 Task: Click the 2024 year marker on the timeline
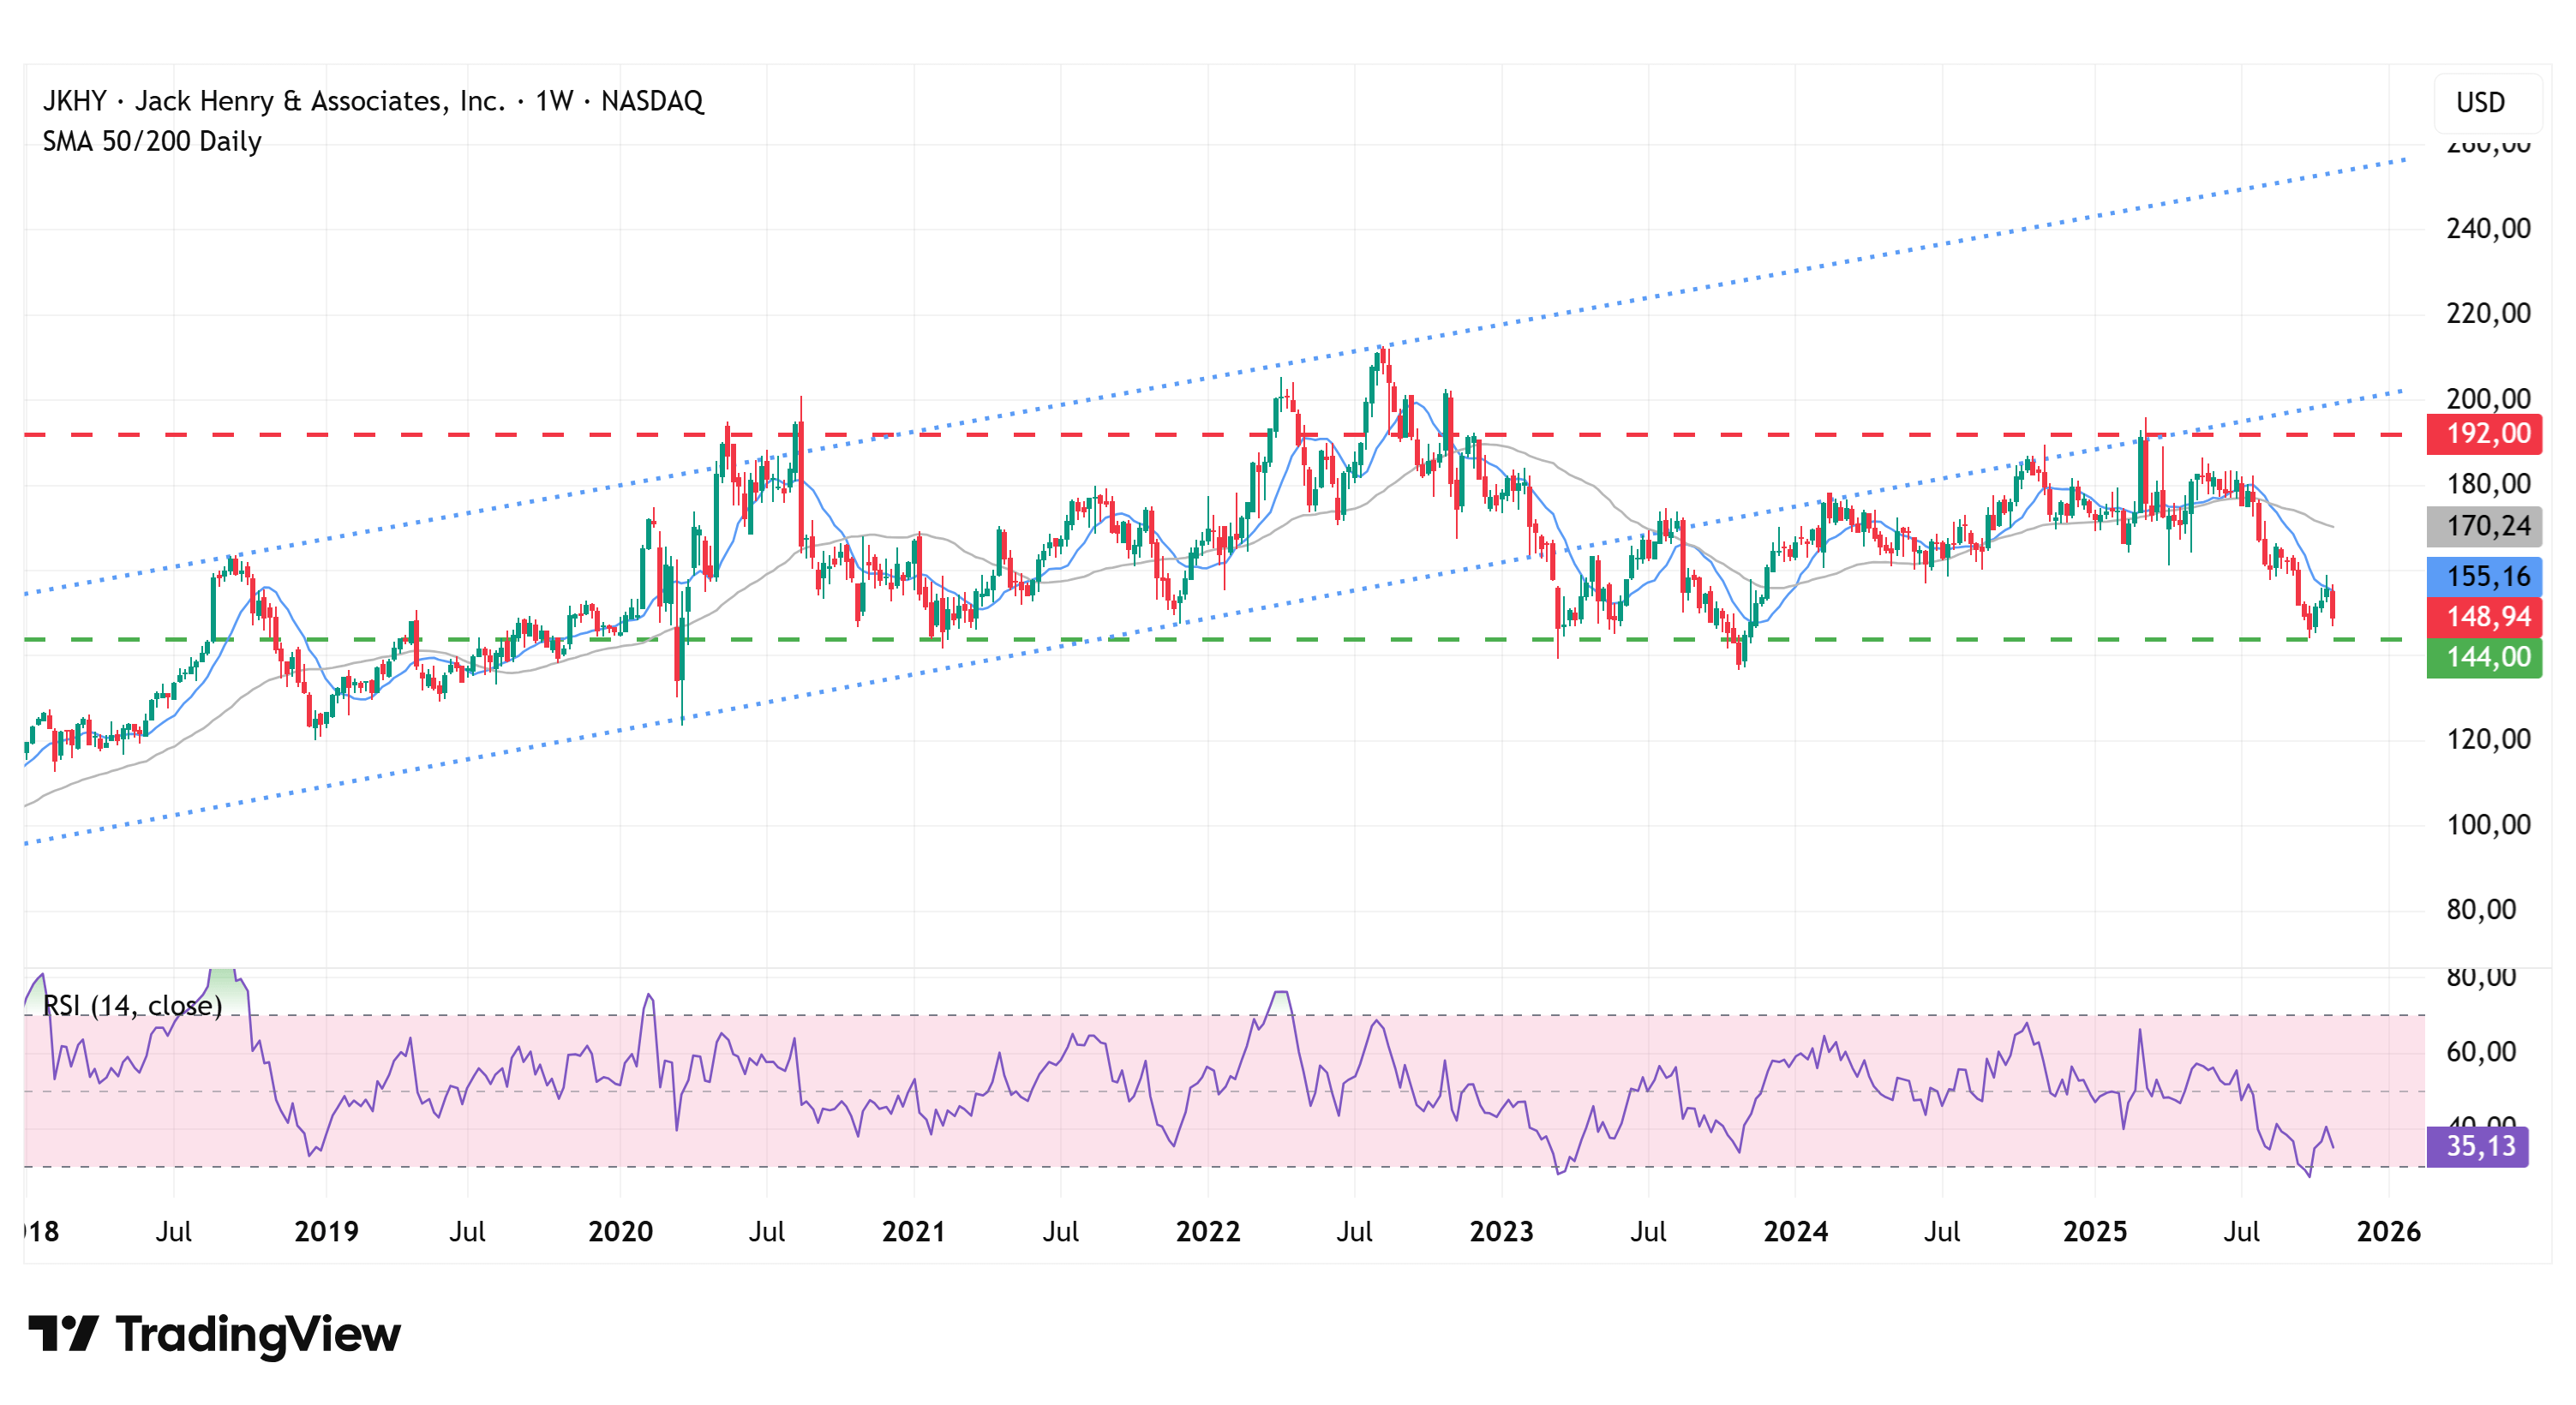tap(1795, 1231)
